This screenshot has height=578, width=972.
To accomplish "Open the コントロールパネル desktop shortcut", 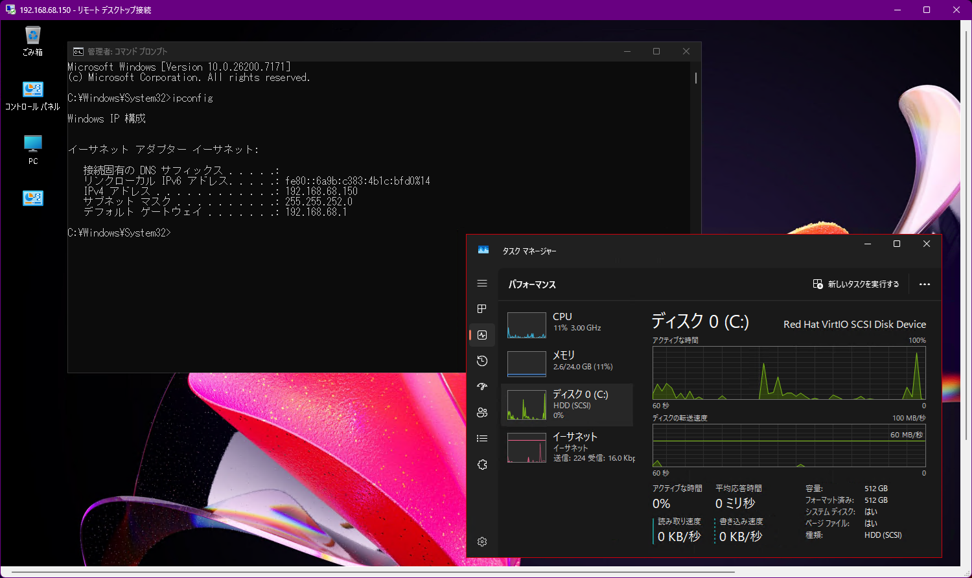I will click(32, 89).
